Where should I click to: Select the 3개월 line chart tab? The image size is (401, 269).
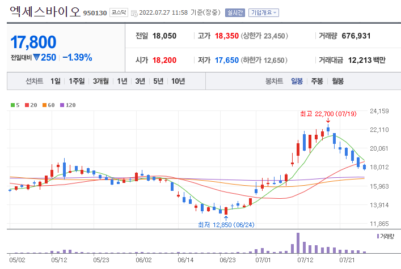tap(101, 81)
